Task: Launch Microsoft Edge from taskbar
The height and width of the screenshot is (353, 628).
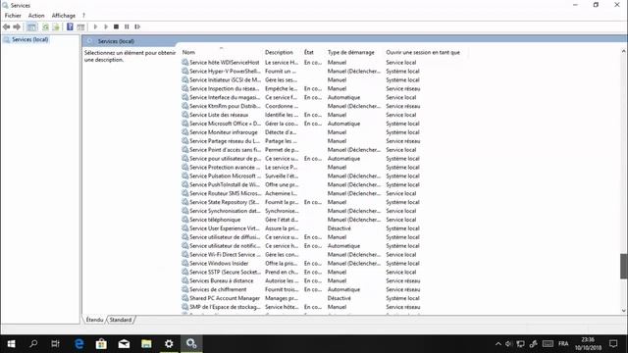Action: tap(78, 344)
